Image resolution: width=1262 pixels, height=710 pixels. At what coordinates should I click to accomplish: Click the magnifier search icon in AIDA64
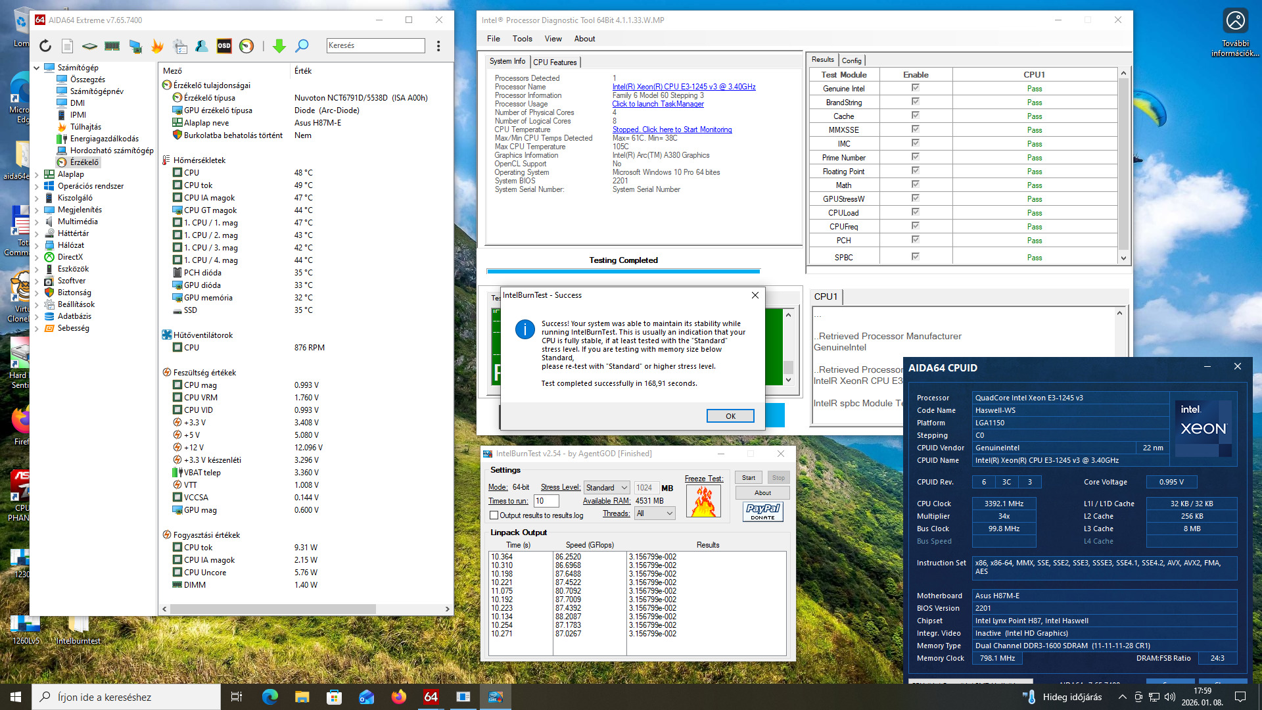(x=302, y=45)
